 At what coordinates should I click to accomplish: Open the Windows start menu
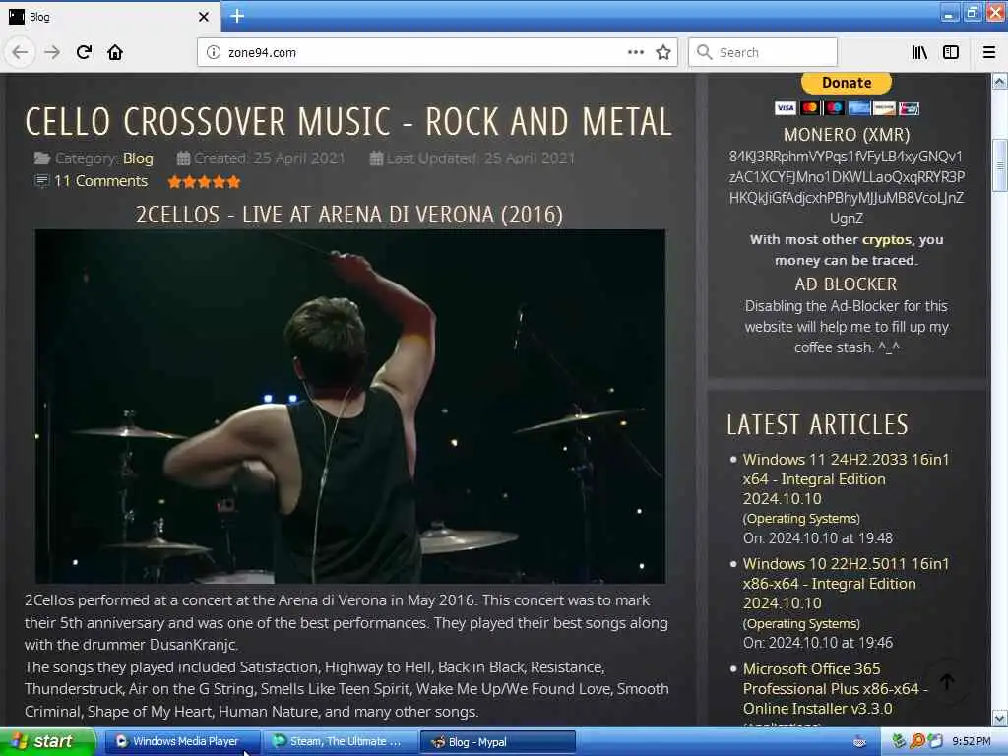pos(47,742)
